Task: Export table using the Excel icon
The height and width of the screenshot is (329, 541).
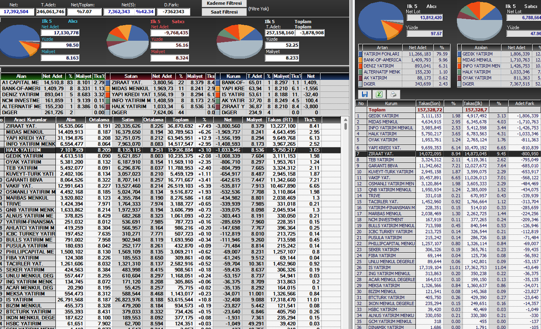Action: [379, 94]
